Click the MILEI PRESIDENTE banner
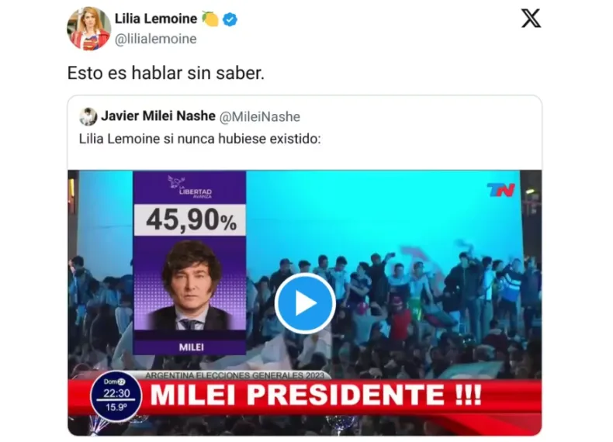The height and width of the screenshot is (442, 613). [x=316, y=395]
